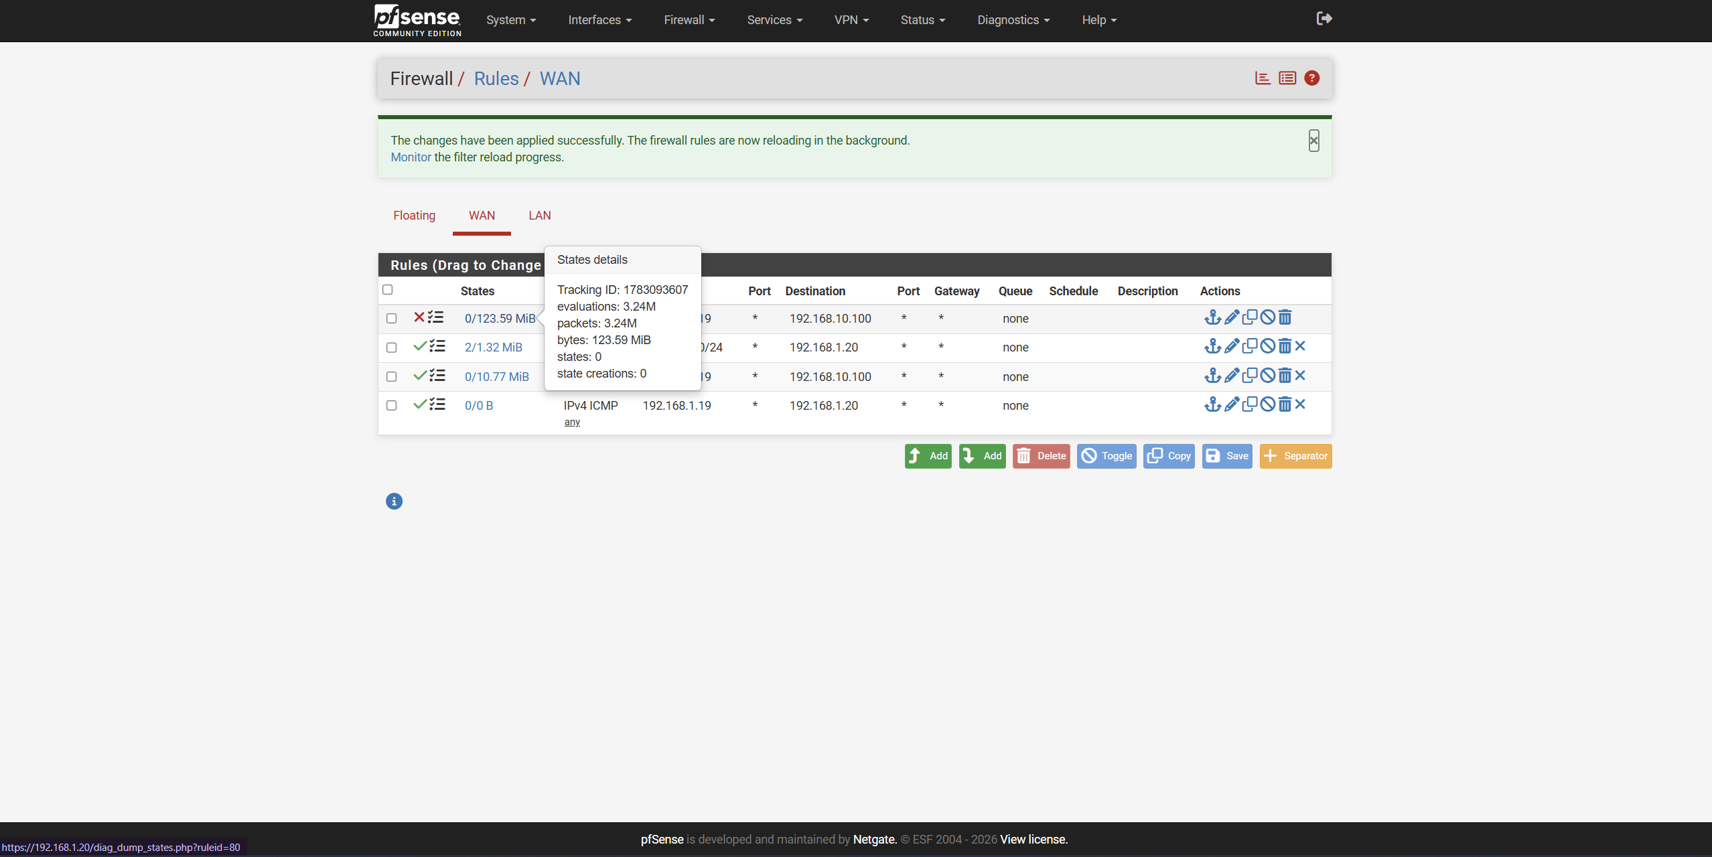Edit the rule with states 2/1.32 MiB
Image resolution: width=1712 pixels, height=857 pixels.
(1231, 346)
